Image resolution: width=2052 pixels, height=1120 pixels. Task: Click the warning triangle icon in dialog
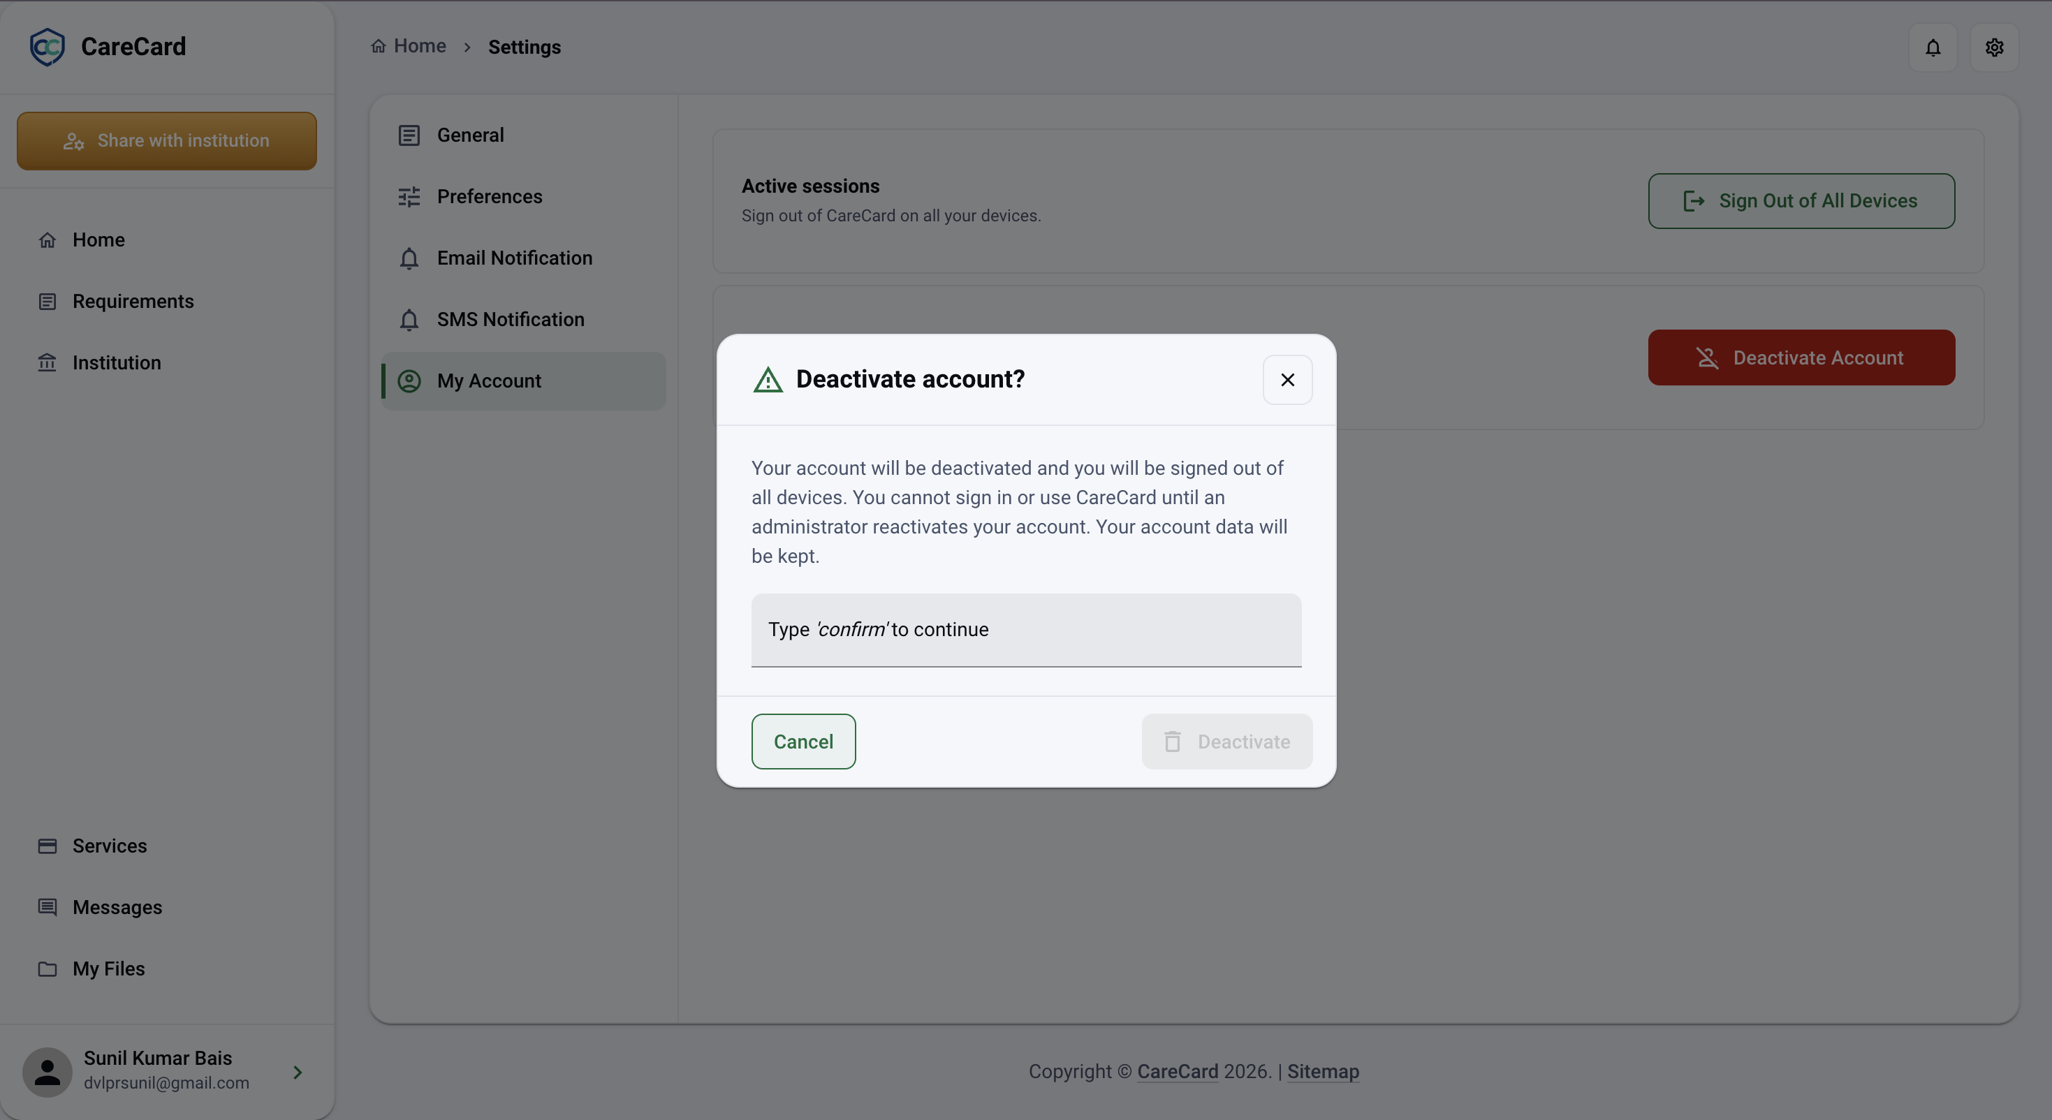(768, 380)
